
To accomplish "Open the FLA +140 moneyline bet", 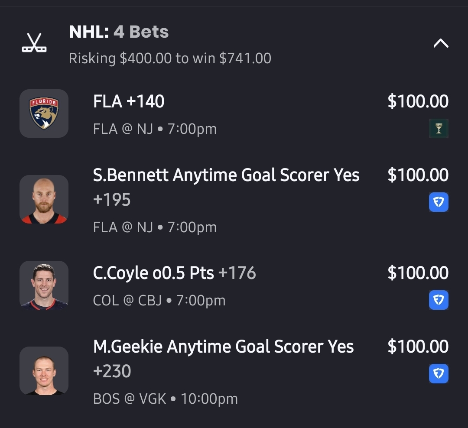I will [x=129, y=102].
